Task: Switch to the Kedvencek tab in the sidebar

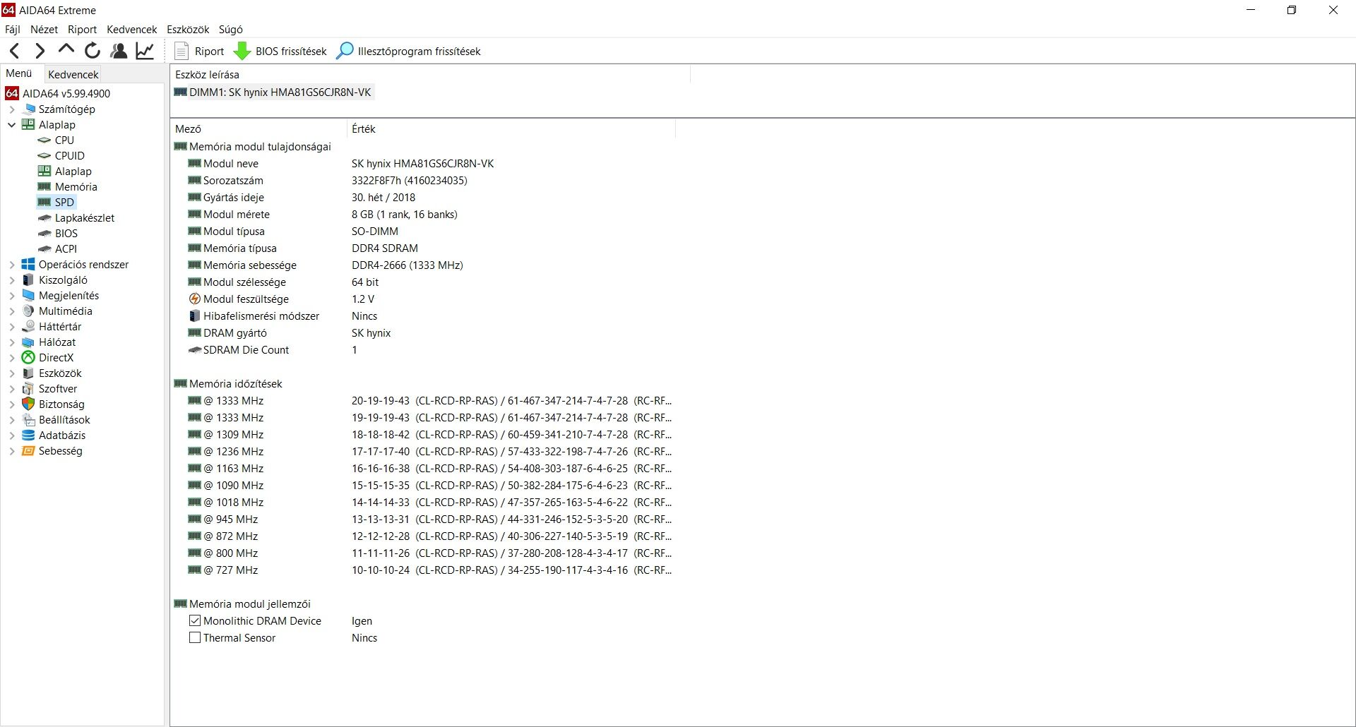Action: coord(73,74)
